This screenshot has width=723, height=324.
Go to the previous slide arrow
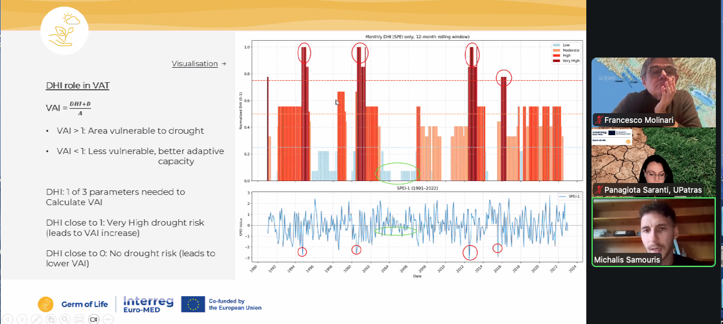8,319
